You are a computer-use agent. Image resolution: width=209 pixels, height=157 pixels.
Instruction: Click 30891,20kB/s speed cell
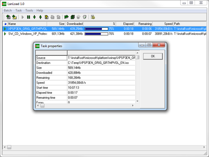(x=163, y=34)
